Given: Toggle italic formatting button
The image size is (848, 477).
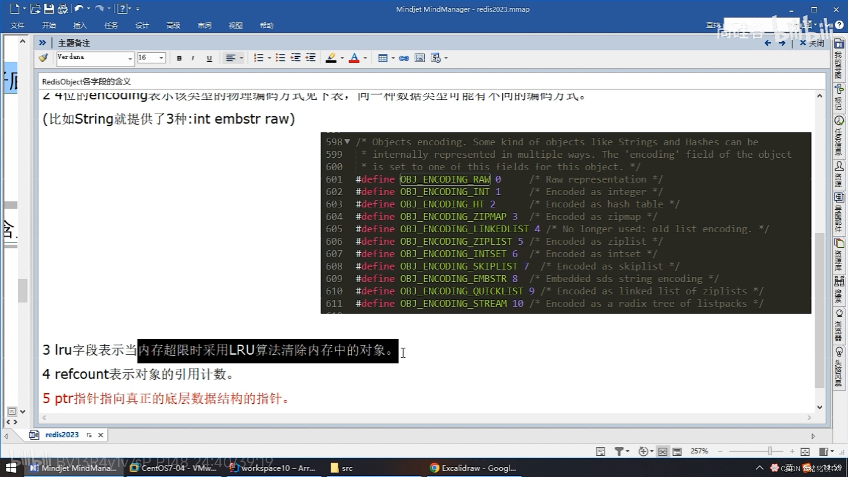Looking at the screenshot, I should click(193, 58).
